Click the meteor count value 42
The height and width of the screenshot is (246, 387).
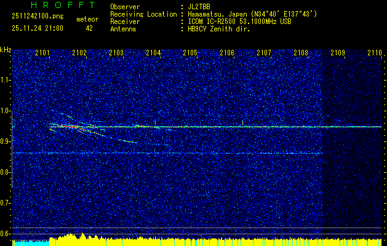pos(89,28)
